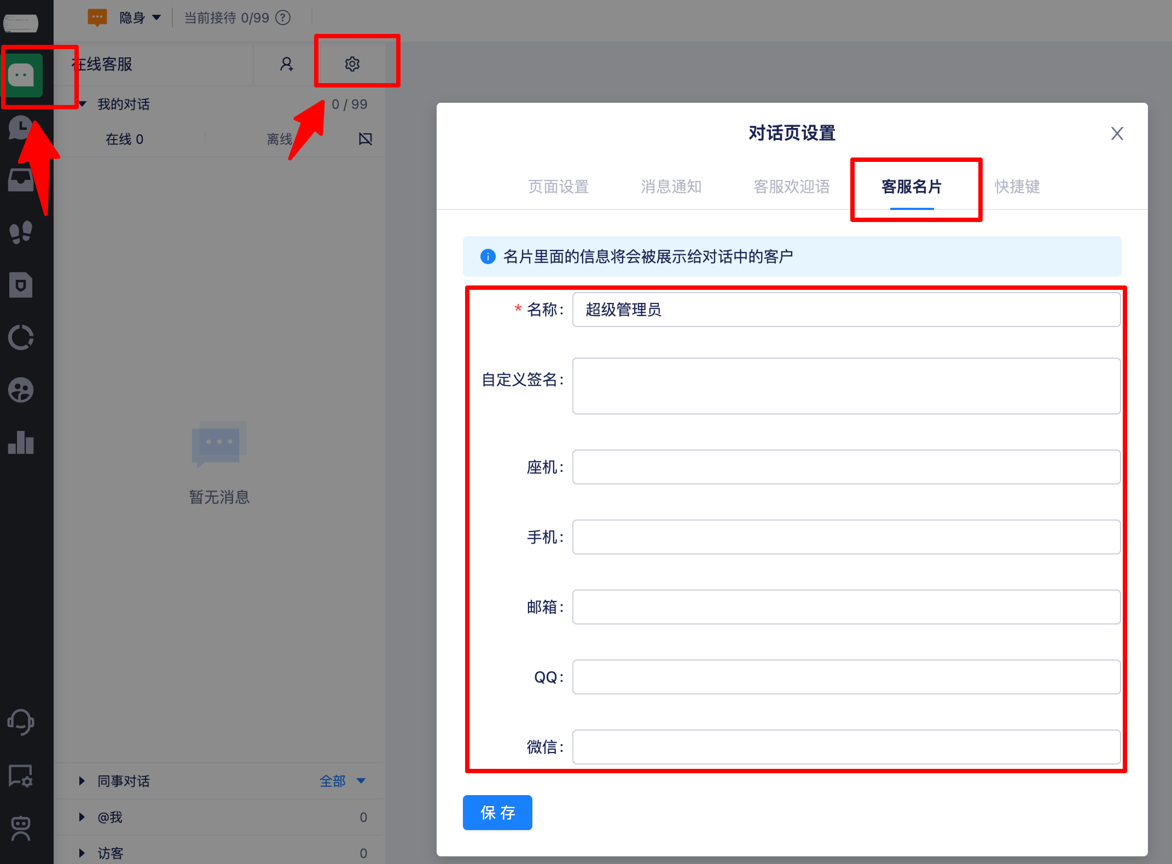Switch to the 客服欢迎语 tab

point(791,187)
